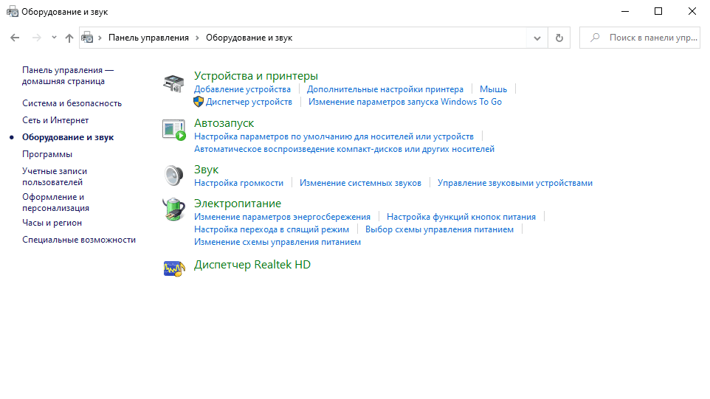Refresh the Control Panel view
This screenshot has height=399, width=710.
coord(559,38)
